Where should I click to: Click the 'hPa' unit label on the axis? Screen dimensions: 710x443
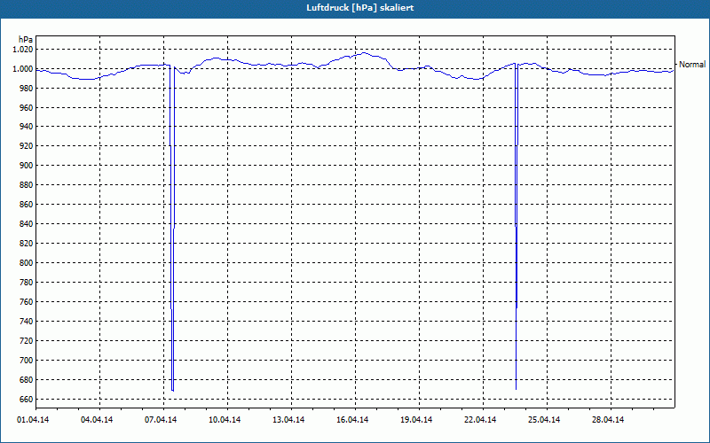point(27,40)
